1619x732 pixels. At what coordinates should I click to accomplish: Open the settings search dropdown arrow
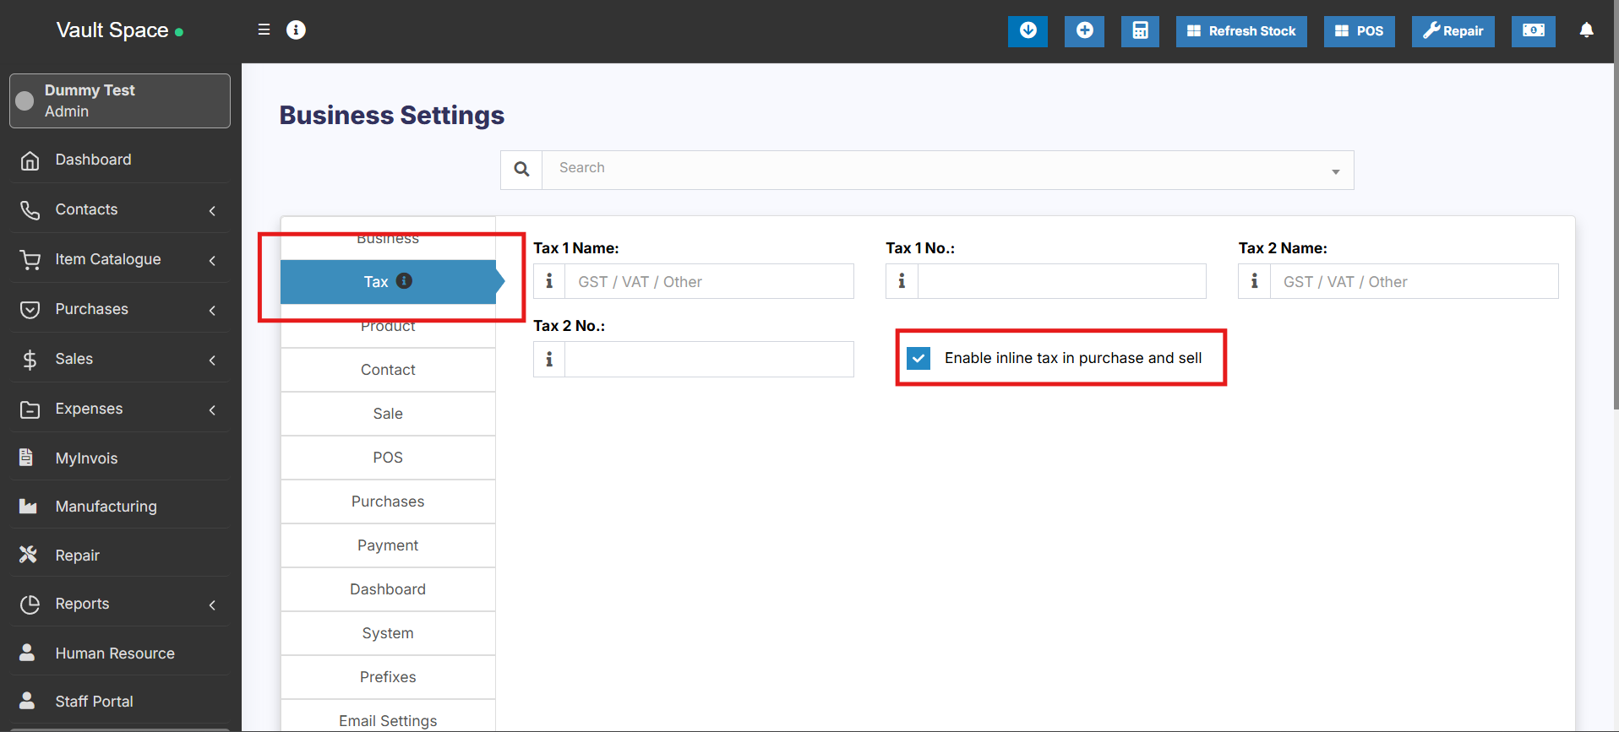click(x=1335, y=171)
